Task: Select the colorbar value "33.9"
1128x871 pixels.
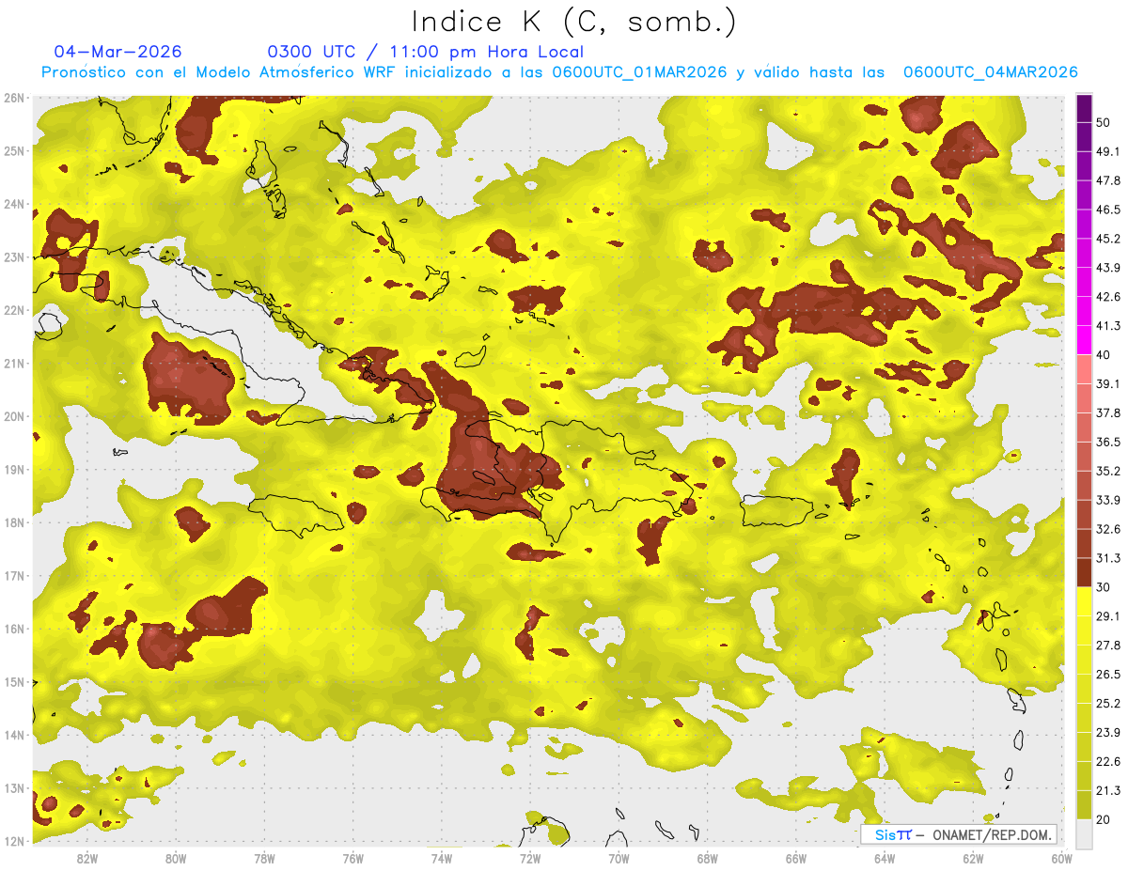Action: 1107,500
